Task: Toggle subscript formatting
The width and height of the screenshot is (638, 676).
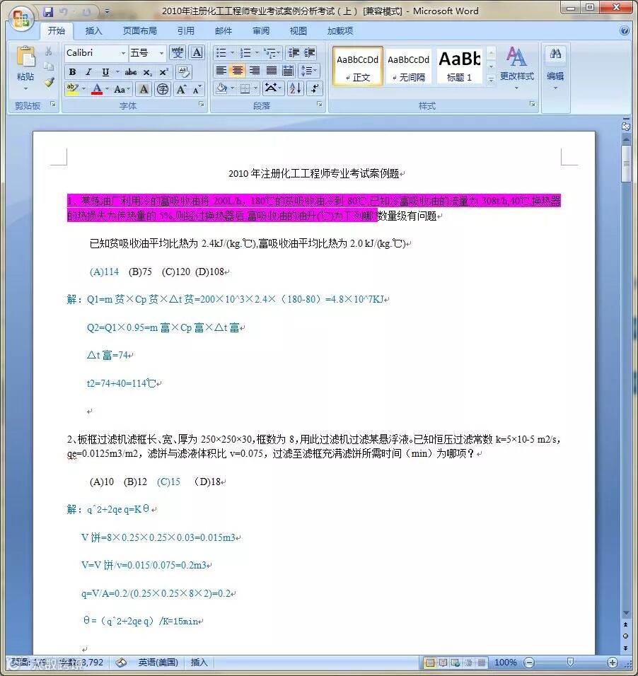Action: click(x=148, y=72)
